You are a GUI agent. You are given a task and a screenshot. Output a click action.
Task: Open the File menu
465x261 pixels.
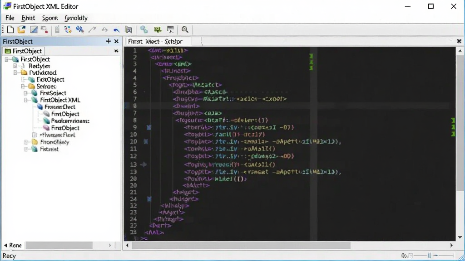(x=10, y=18)
